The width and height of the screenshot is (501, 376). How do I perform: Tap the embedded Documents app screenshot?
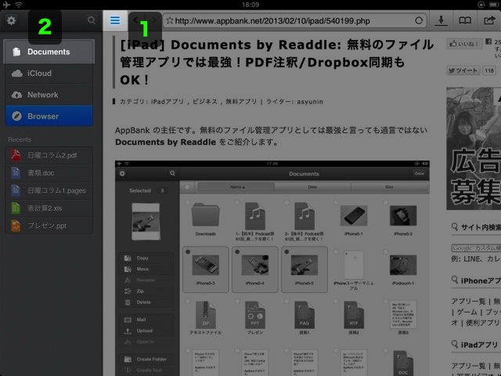[x=272, y=268]
